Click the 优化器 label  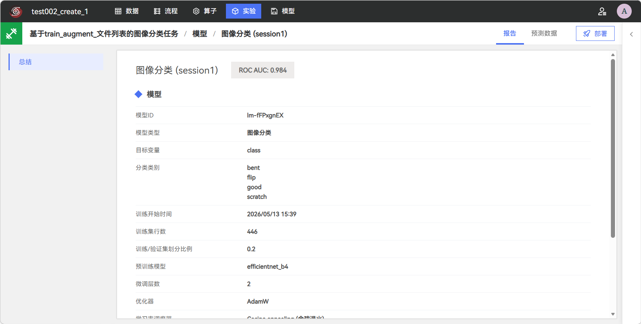coord(145,301)
